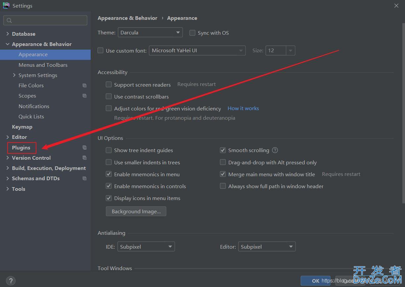Uncheck Display icons in menu items

coord(109,198)
